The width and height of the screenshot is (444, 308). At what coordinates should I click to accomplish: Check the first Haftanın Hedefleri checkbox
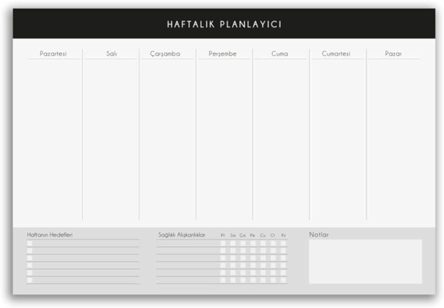pyautogui.click(x=29, y=243)
